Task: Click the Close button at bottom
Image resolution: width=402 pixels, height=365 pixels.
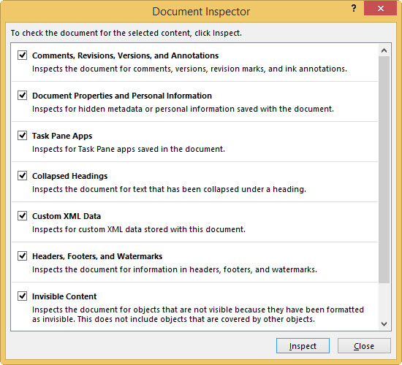Action: [364, 346]
